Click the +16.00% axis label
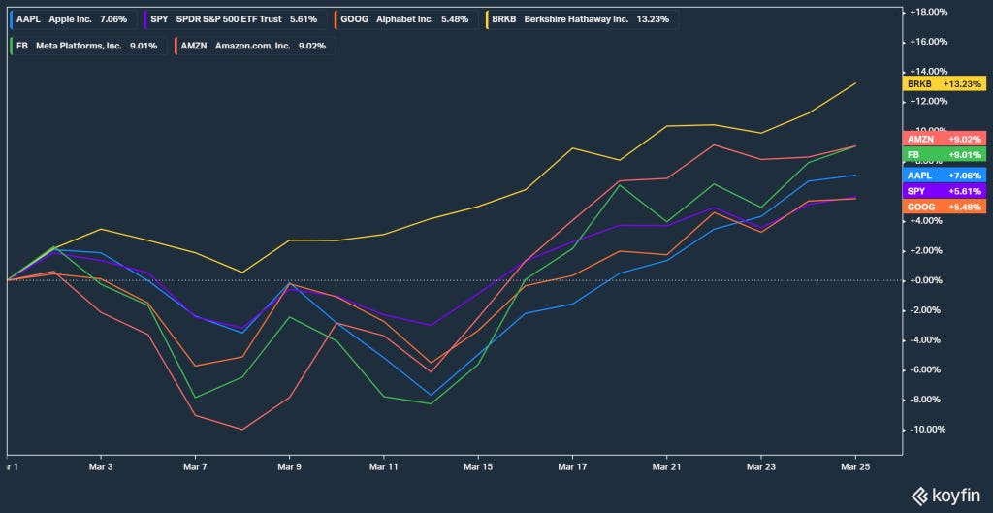The width and height of the screenshot is (993, 513). click(x=928, y=42)
